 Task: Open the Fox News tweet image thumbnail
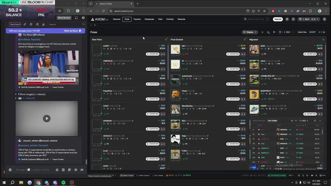[x=48, y=67]
